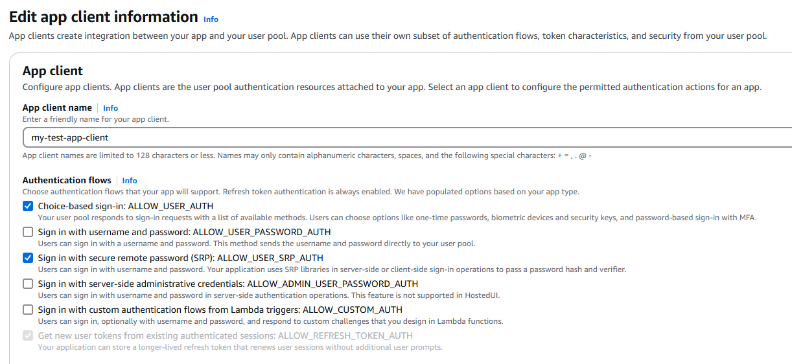
Task: Click the 'Sign in with server-side administrative credentials' label
Action: [227, 284]
